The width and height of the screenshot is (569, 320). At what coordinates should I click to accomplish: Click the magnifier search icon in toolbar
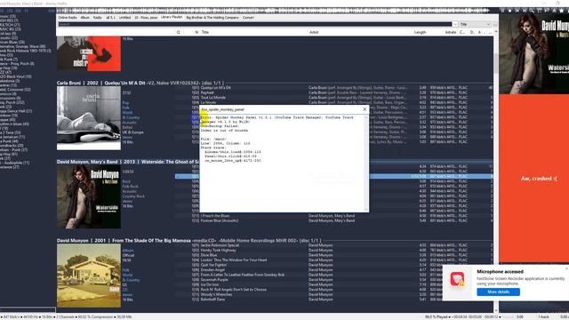click(532, 11)
